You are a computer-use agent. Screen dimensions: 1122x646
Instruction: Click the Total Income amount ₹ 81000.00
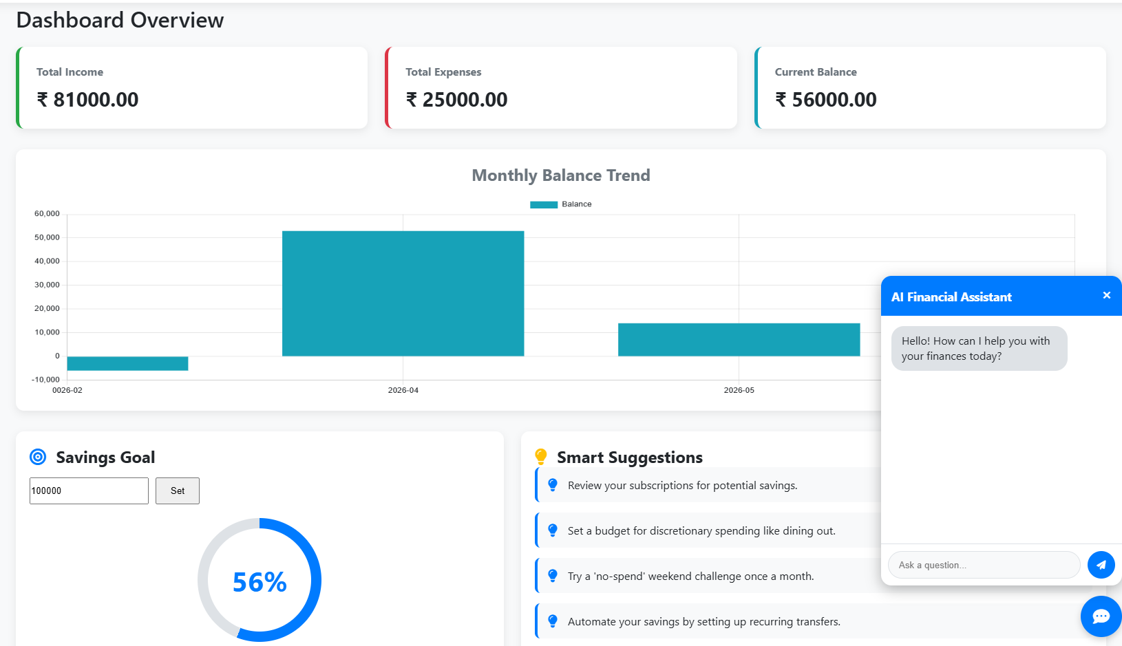pos(87,100)
